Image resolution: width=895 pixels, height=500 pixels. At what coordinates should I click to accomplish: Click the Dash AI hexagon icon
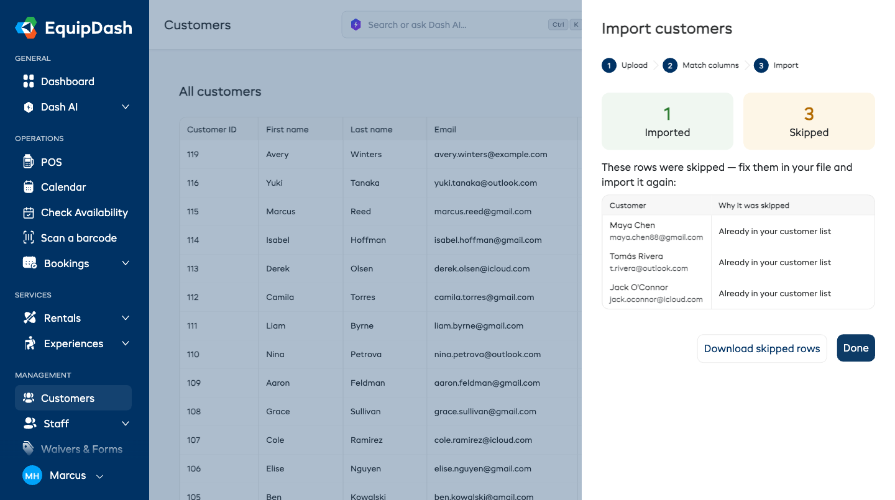28,107
